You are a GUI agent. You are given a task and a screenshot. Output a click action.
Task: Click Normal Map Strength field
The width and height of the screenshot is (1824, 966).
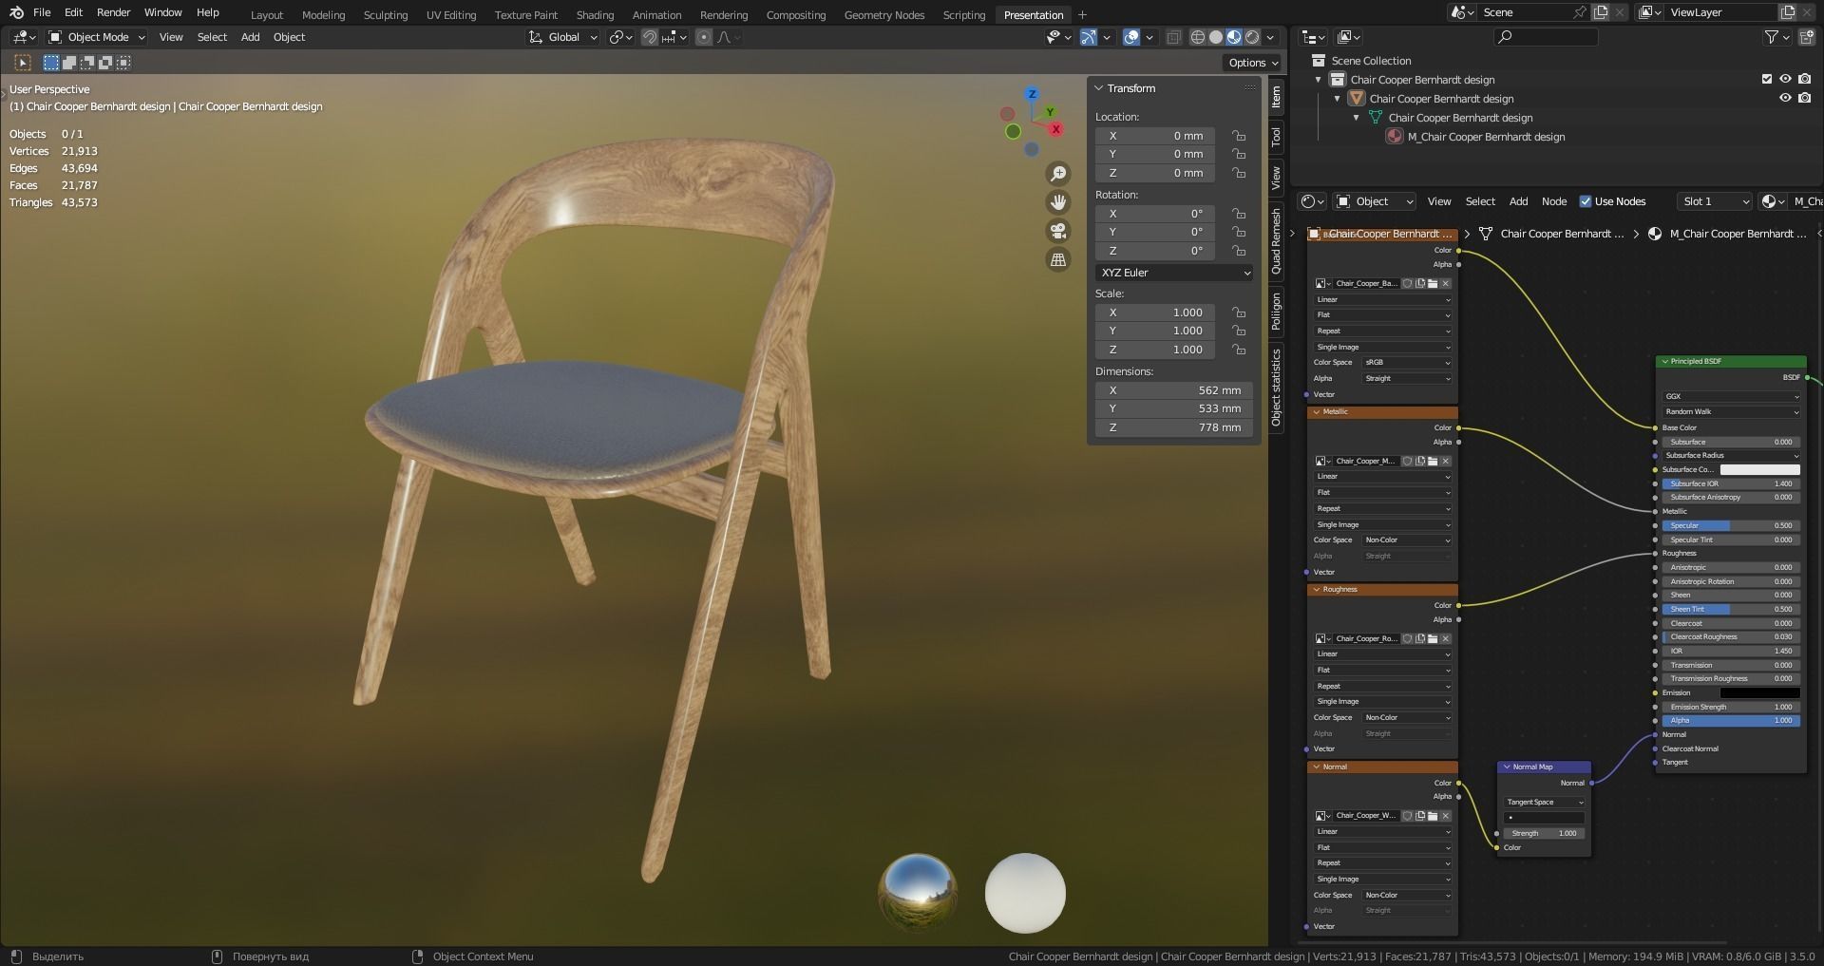[1545, 833]
